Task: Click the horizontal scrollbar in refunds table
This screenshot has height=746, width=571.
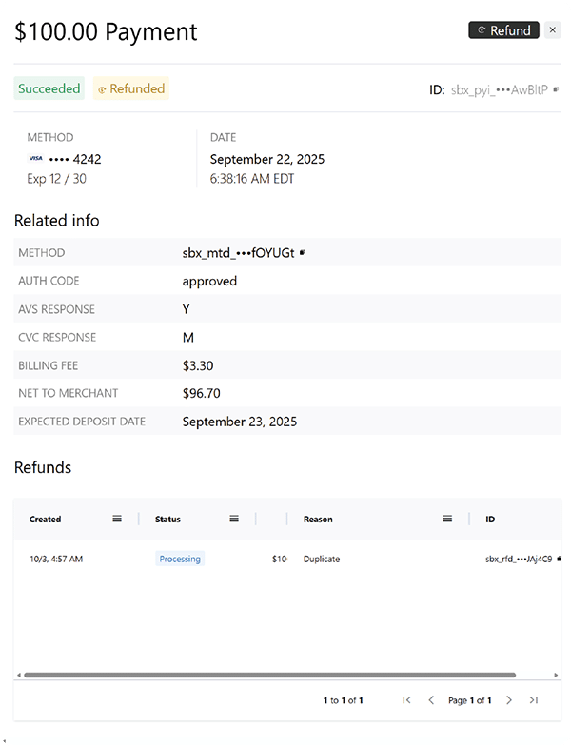Action: coord(266,675)
